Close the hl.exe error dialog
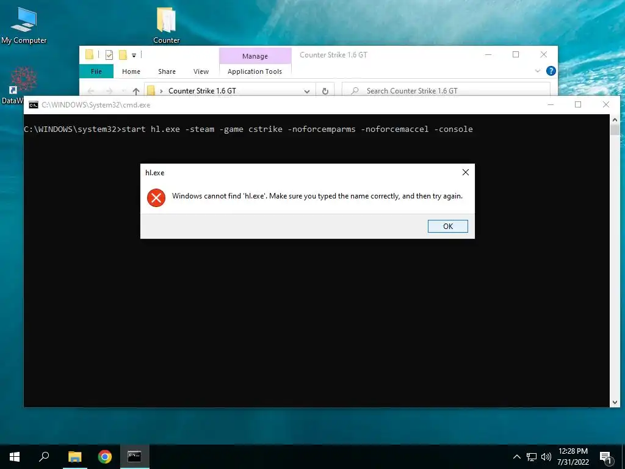This screenshot has width=625, height=469. [465, 172]
